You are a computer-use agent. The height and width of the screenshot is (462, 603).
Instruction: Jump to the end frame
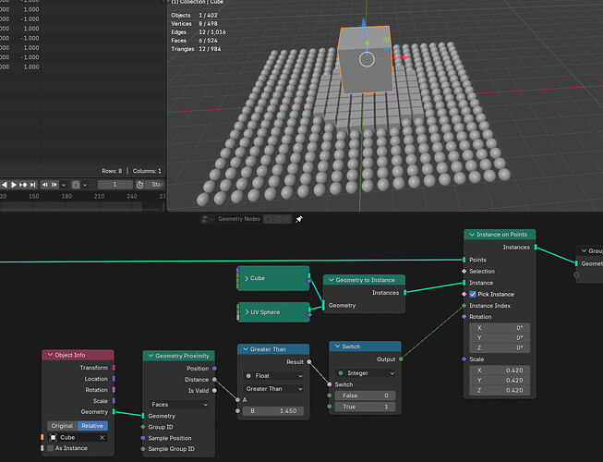pyautogui.click(x=33, y=185)
